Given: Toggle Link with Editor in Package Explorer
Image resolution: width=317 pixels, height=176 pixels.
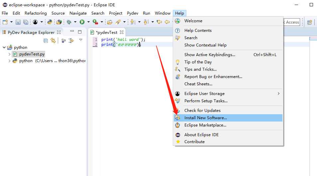Looking at the screenshot, I should pos(53,41).
